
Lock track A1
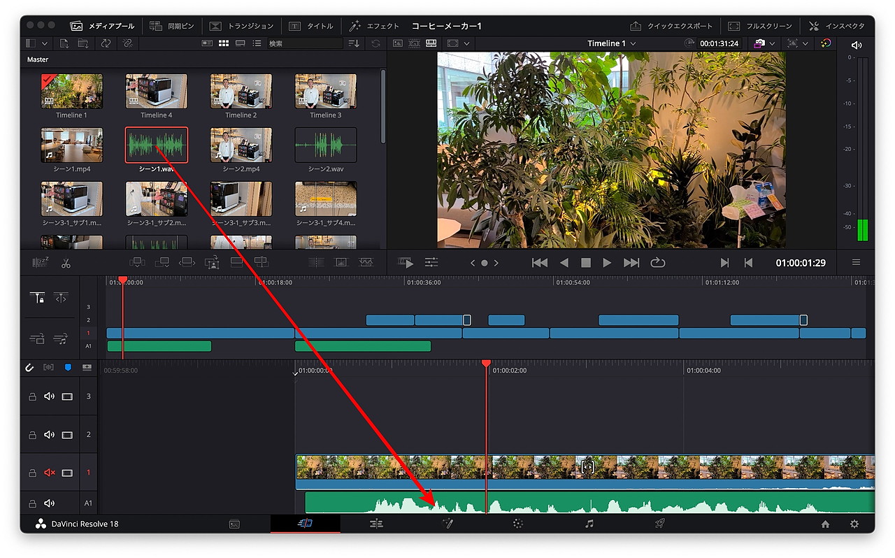[32, 503]
